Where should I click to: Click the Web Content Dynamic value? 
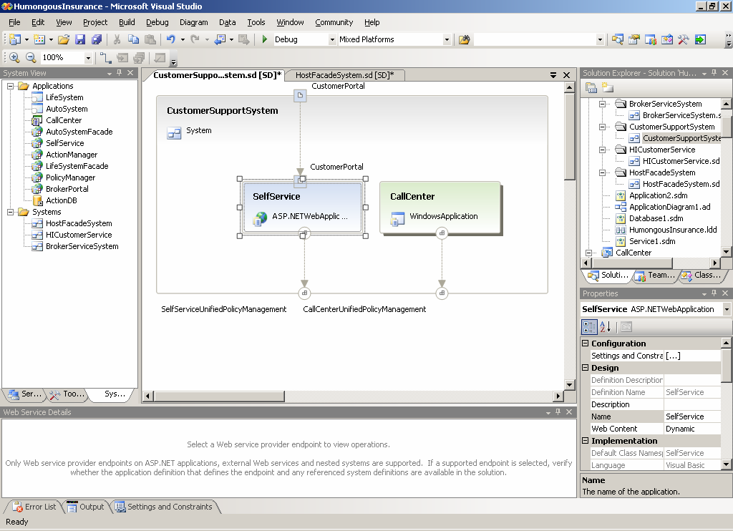[x=692, y=429]
